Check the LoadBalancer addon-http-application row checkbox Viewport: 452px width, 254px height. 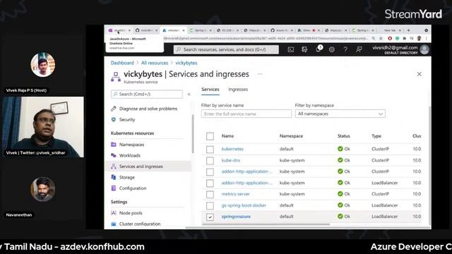pos(210,183)
